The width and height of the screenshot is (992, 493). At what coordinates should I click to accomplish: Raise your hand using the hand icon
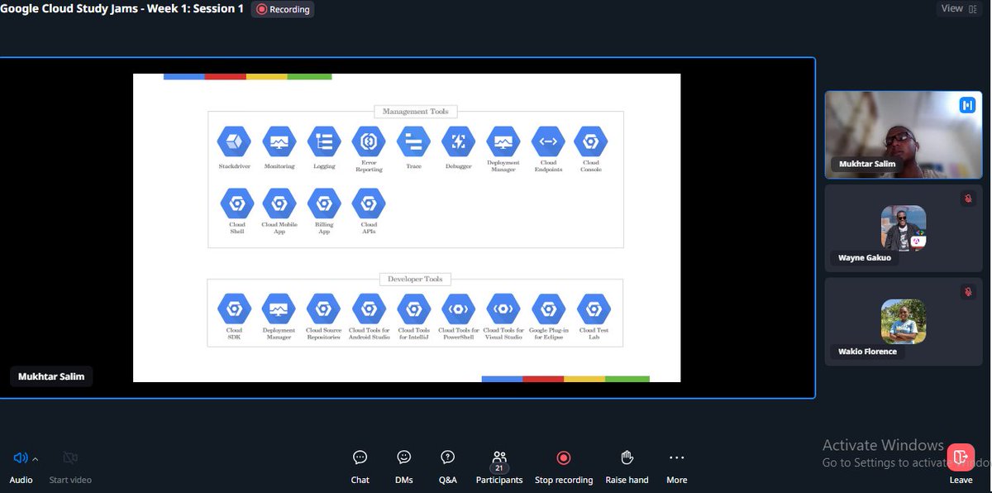[627, 463]
